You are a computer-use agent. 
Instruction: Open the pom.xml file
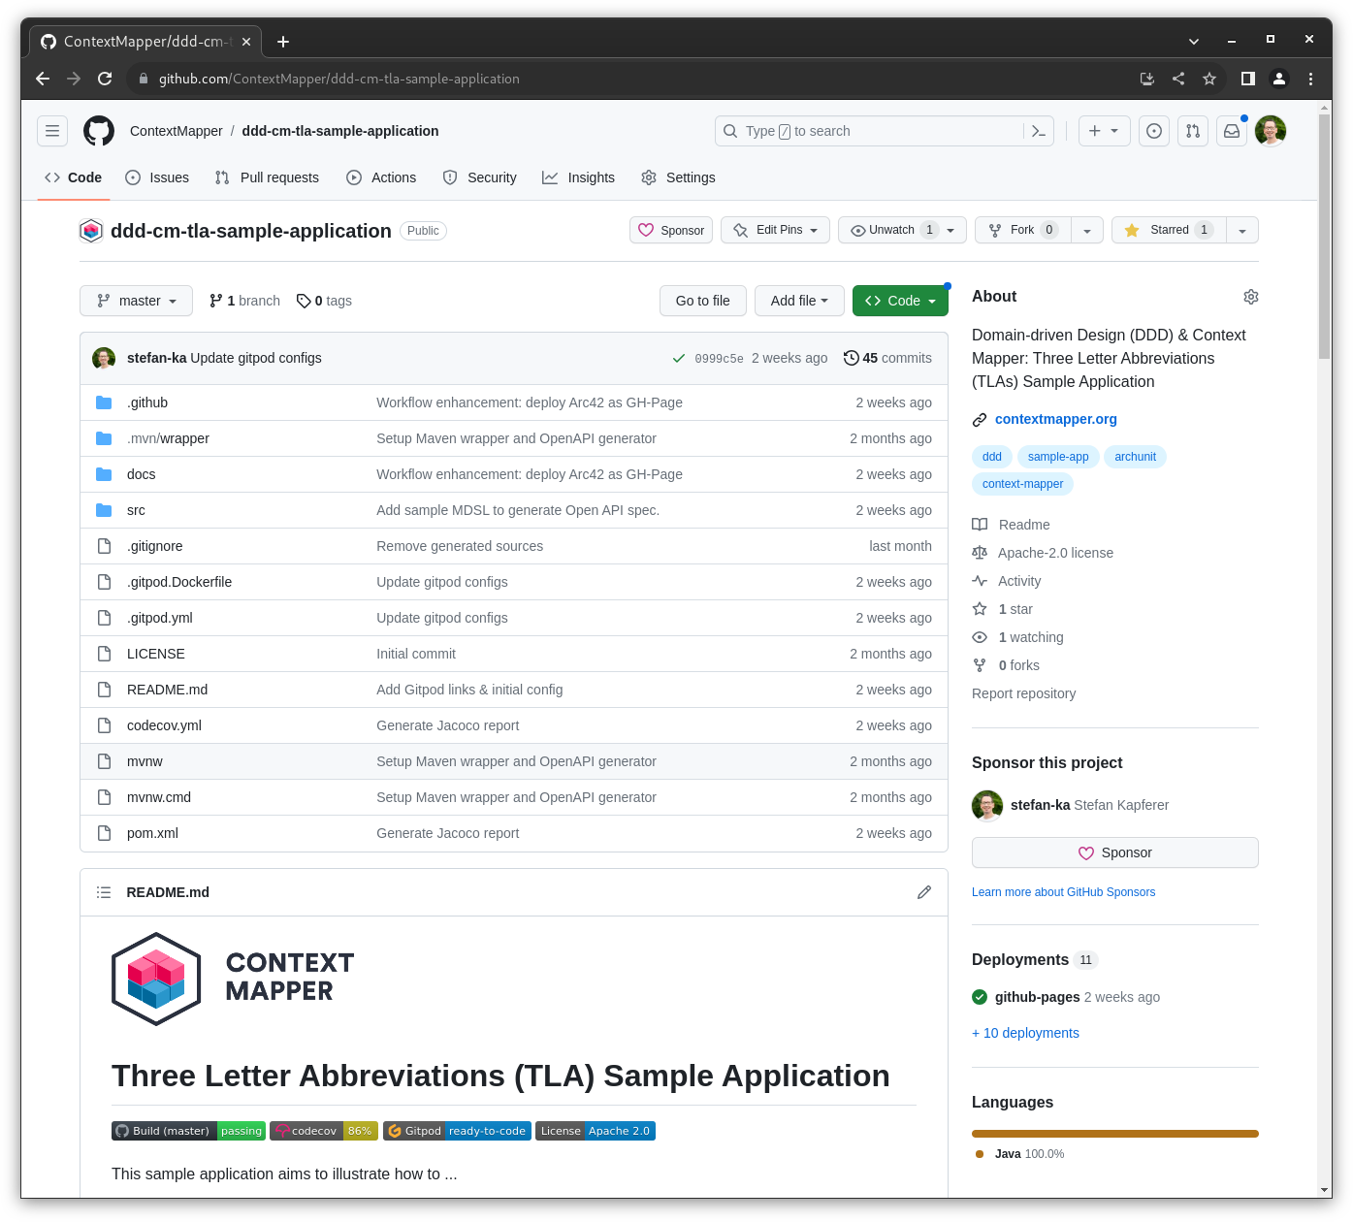(x=152, y=833)
